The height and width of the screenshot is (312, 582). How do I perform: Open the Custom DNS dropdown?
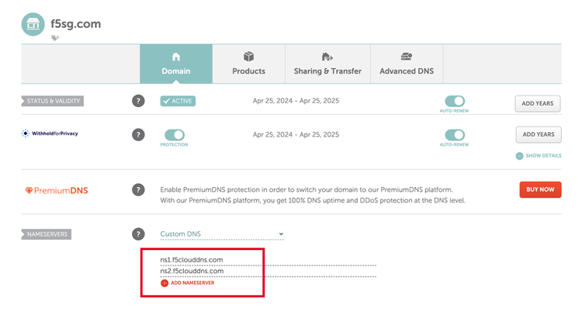coord(221,234)
